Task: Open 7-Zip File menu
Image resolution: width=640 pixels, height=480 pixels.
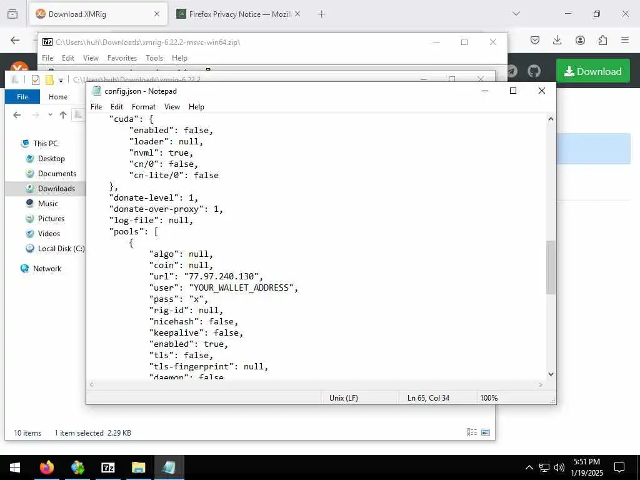Action: pyautogui.click(x=47, y=58)
